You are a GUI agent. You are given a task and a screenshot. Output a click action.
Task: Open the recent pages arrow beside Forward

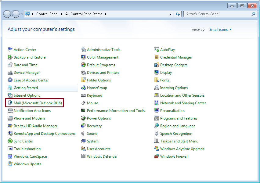(x=22, y=14)
